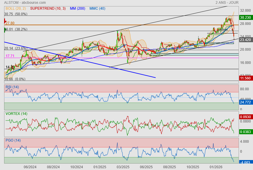Select the green Vortex 0.0383 value tag

pos(245,132)
